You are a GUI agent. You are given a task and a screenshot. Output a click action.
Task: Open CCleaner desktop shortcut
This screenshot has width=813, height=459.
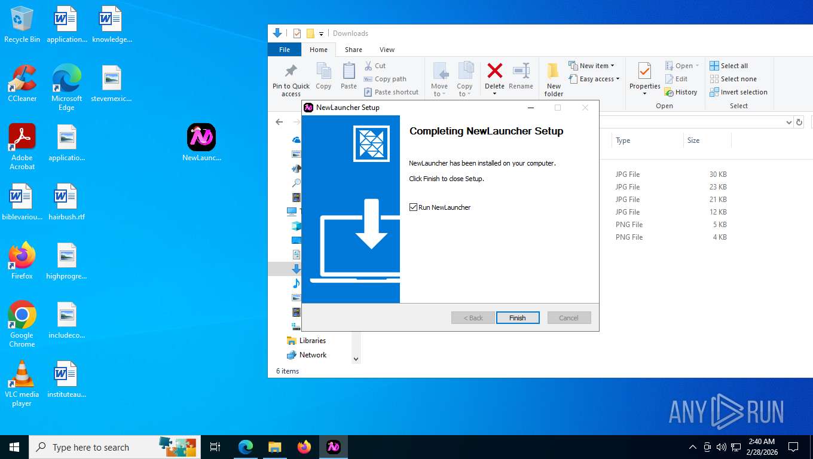coord(22,83)
